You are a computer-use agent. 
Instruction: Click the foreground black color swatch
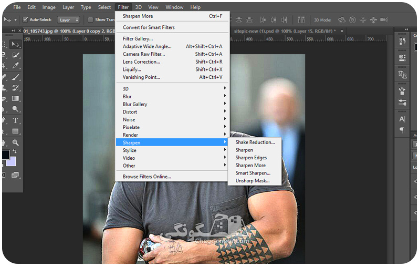[x=6, y=155]
